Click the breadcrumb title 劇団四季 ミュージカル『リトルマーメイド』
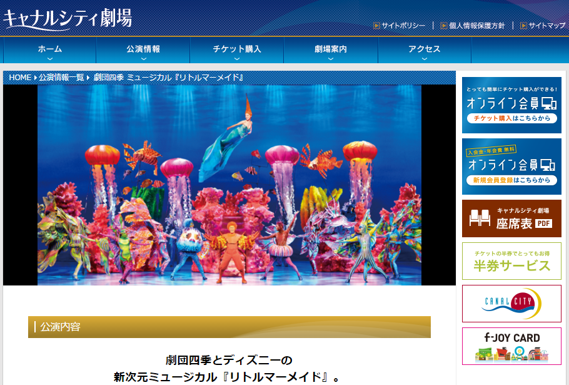 [168, 78]
